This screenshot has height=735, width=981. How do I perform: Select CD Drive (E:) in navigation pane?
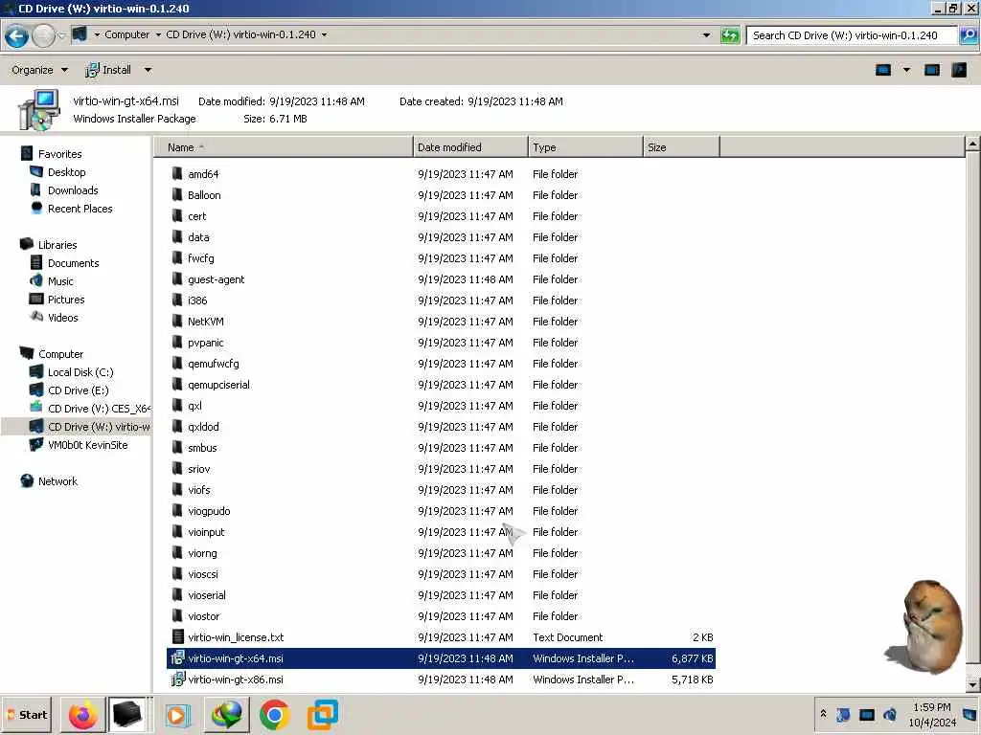point(78,390)
